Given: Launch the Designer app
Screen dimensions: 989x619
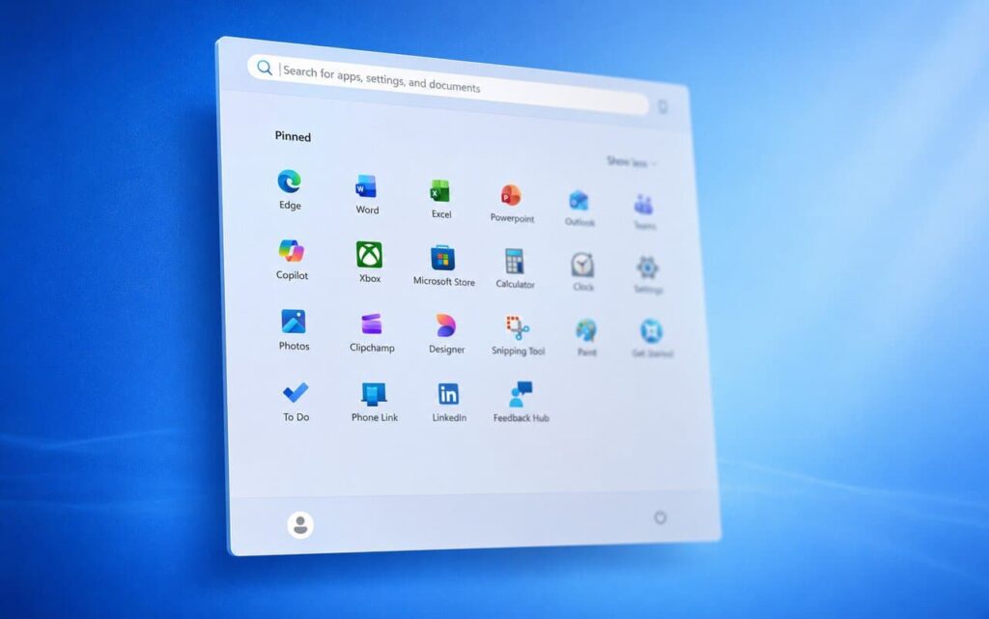Looking at the screenshot, I should 446,325.
